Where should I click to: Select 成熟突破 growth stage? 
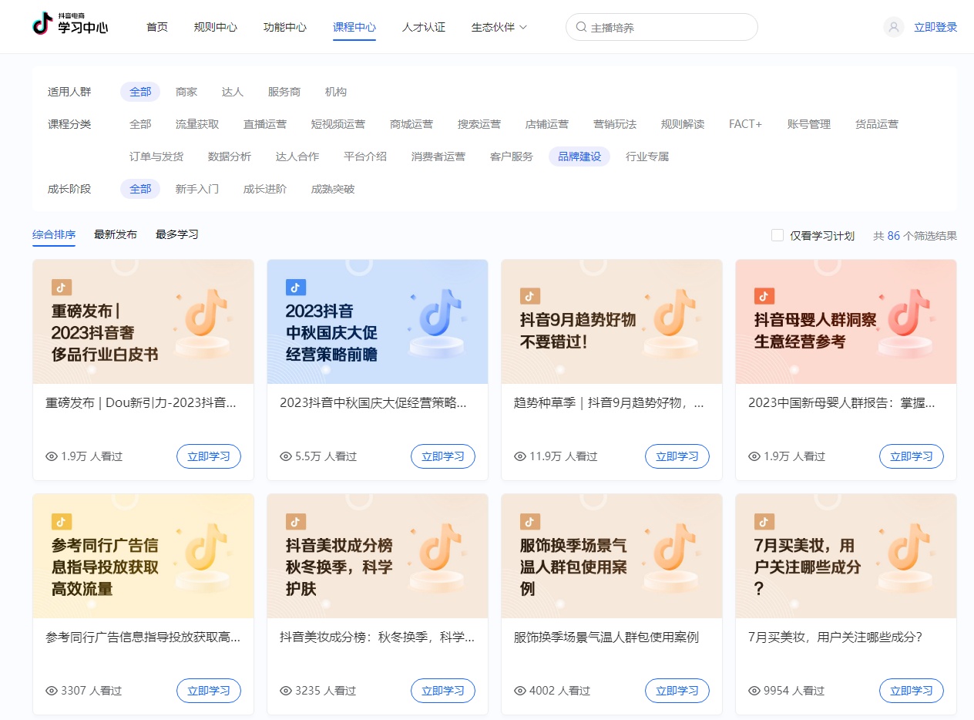pos(333,189)
